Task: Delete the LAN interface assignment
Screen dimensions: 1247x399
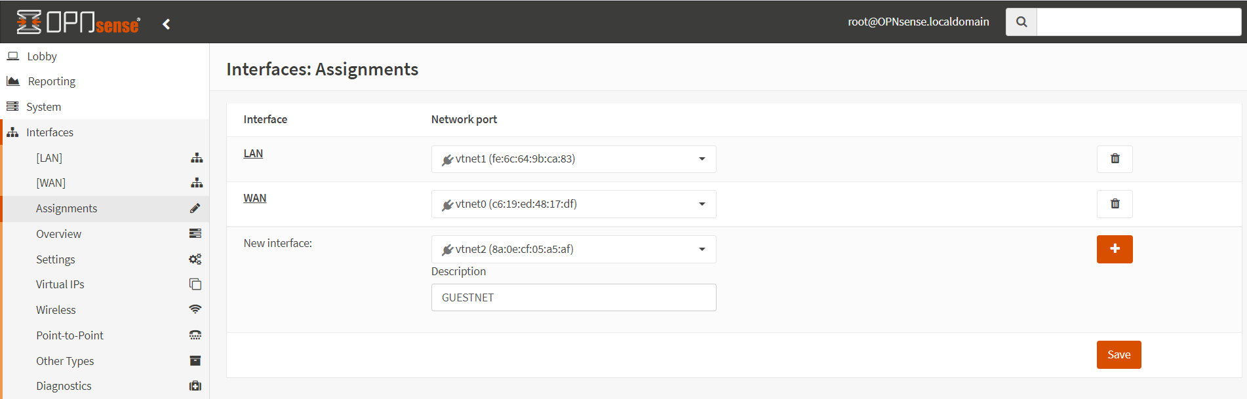Action: [1114, 159]
